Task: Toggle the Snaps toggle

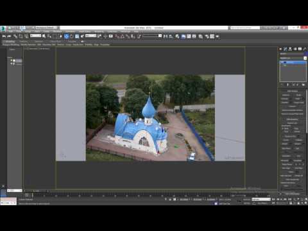Action: 117,37
